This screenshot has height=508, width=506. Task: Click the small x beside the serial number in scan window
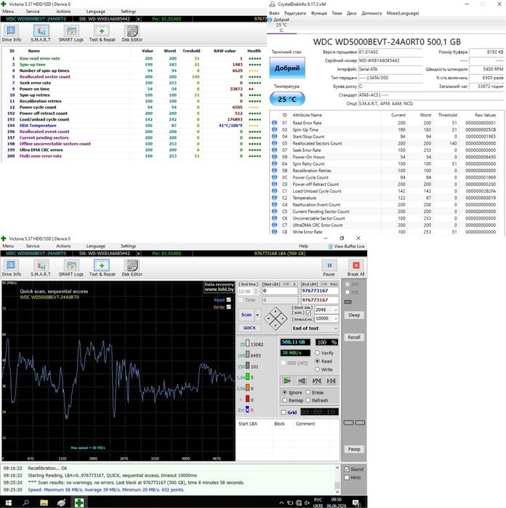[139, 254]
